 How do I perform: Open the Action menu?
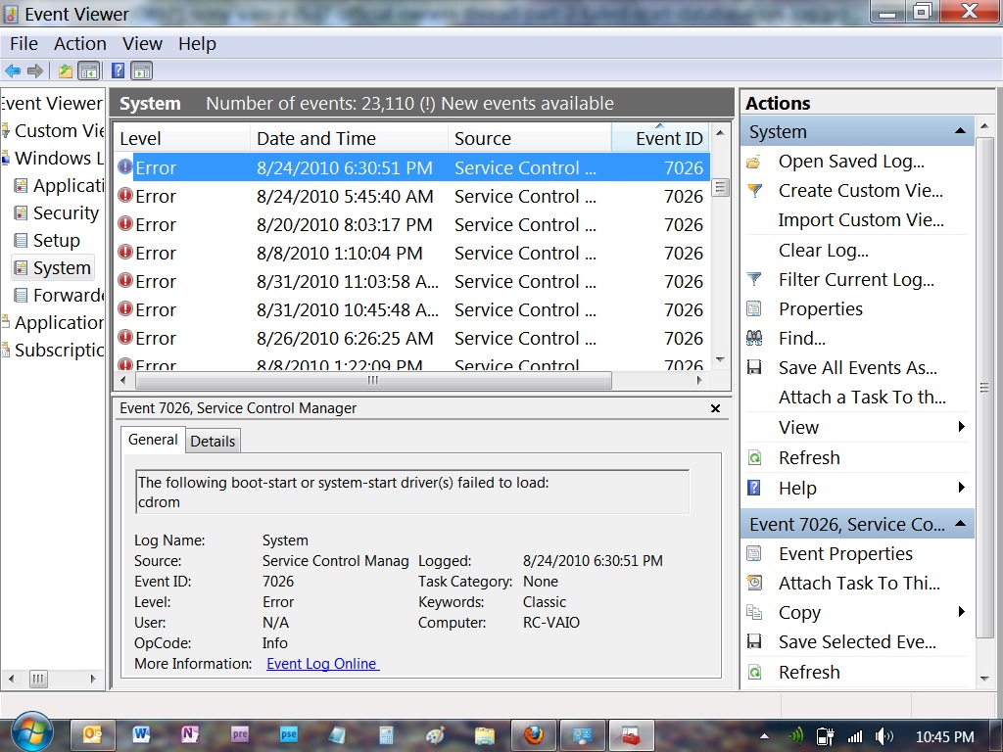coord(79,44)
